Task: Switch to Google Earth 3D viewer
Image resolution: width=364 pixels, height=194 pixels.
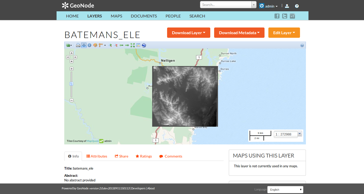Action: [x=144, y=45]
